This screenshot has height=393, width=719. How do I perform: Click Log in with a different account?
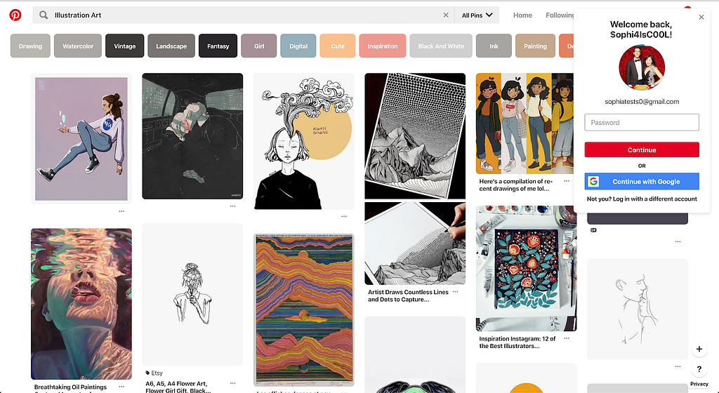click(642, 199)
